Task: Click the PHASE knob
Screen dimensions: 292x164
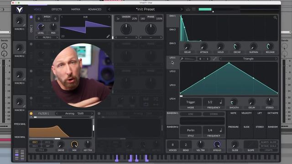Action: [151, 29]
